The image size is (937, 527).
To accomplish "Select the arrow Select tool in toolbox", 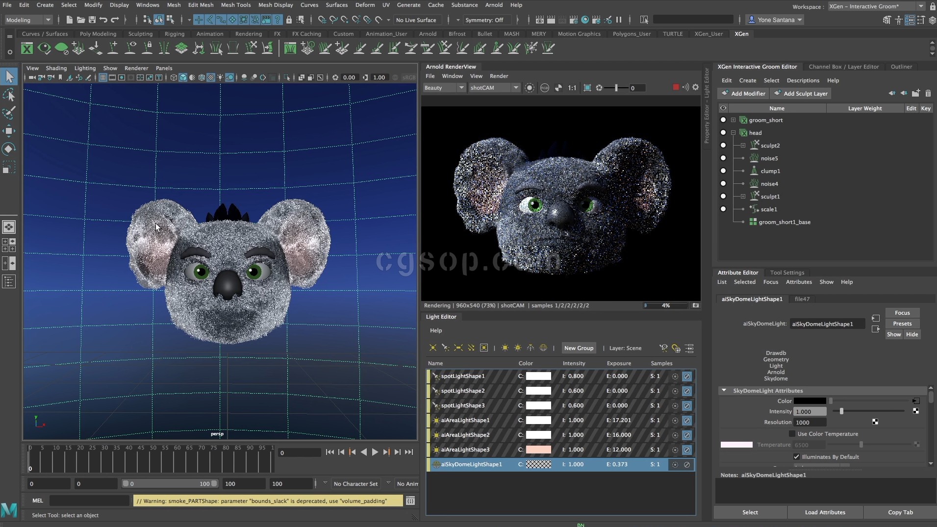I will click(x=9, y=76).
